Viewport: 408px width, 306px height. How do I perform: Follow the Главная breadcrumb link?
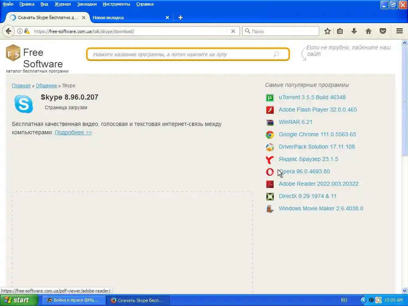21,86
